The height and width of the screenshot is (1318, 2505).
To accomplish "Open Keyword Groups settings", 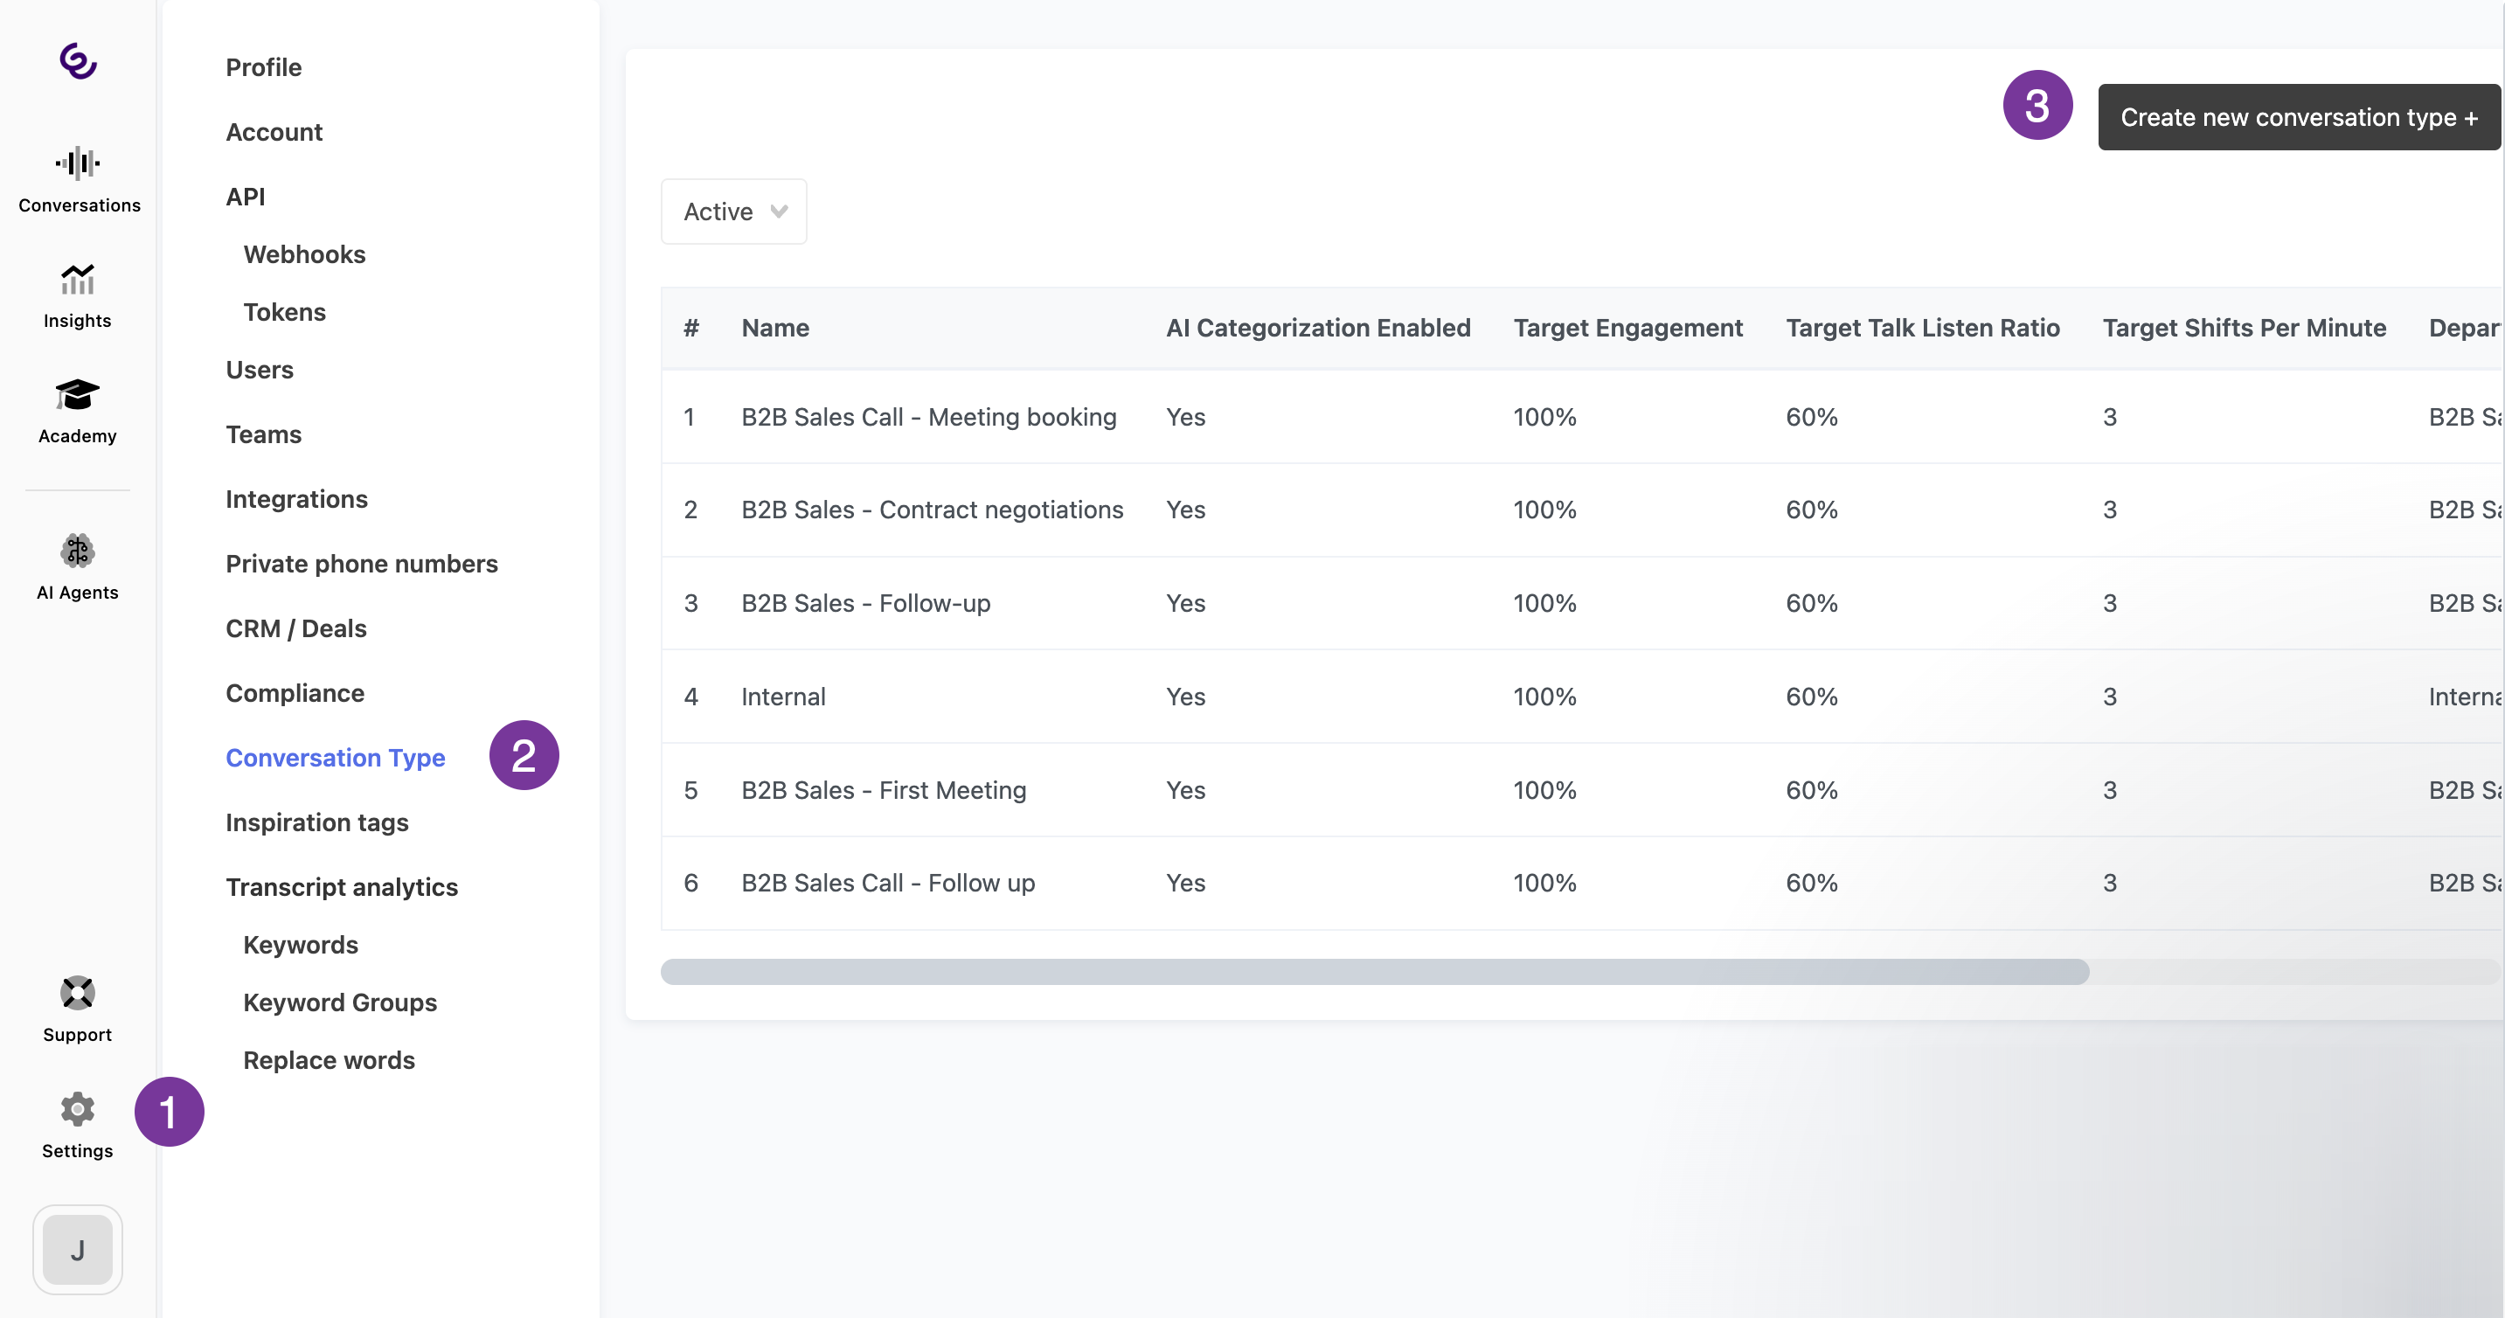I will point(339,1002).
